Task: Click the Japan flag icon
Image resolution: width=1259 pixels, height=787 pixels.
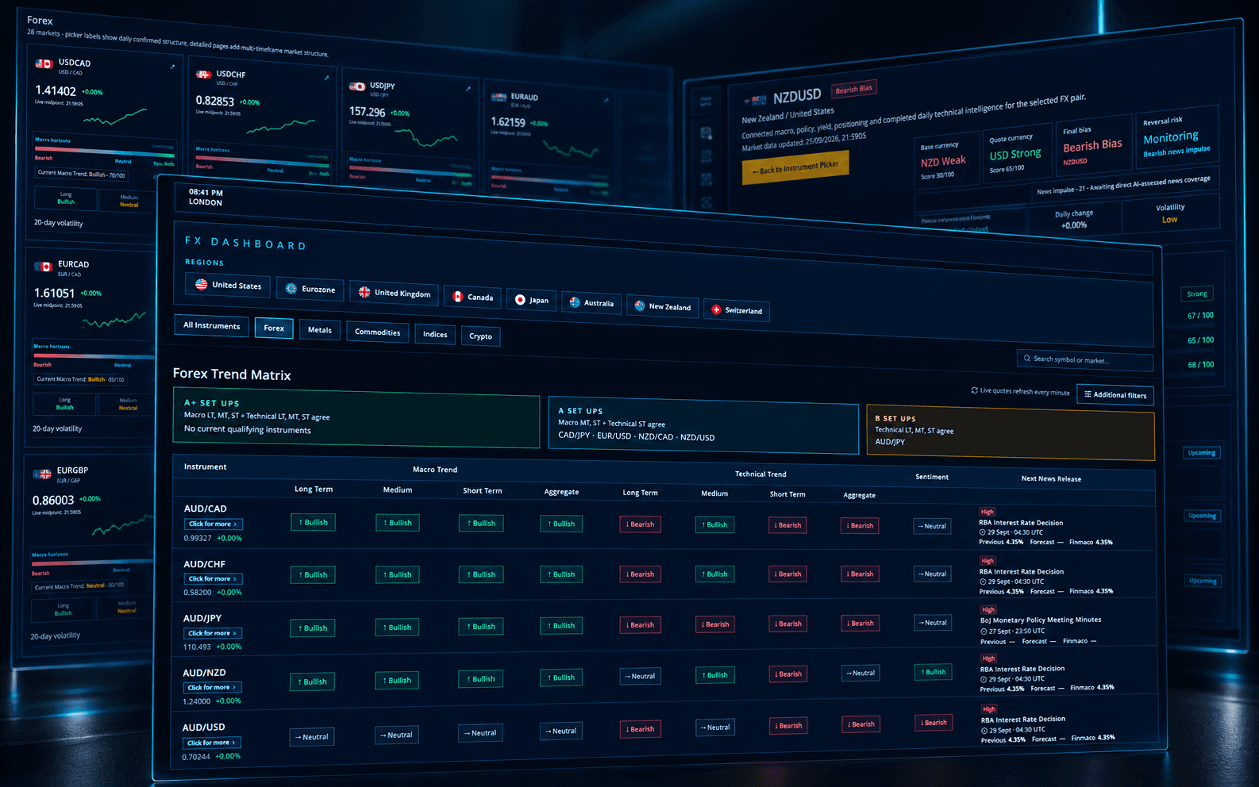Action: pyautogui.click(x=520, y=300)
